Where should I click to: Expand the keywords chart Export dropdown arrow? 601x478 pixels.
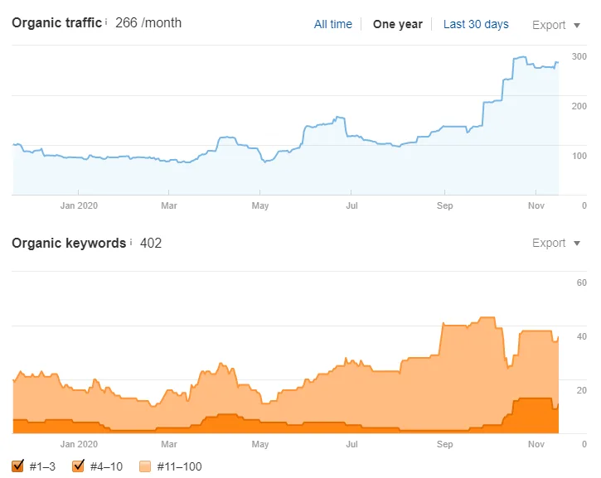click(x=577, y=244)
